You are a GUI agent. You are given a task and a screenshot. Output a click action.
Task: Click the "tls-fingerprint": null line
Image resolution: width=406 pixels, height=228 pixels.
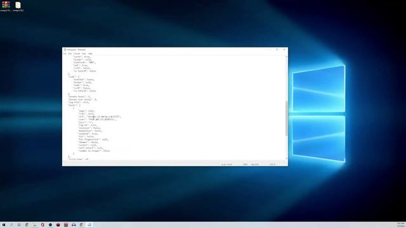point(93,139)
